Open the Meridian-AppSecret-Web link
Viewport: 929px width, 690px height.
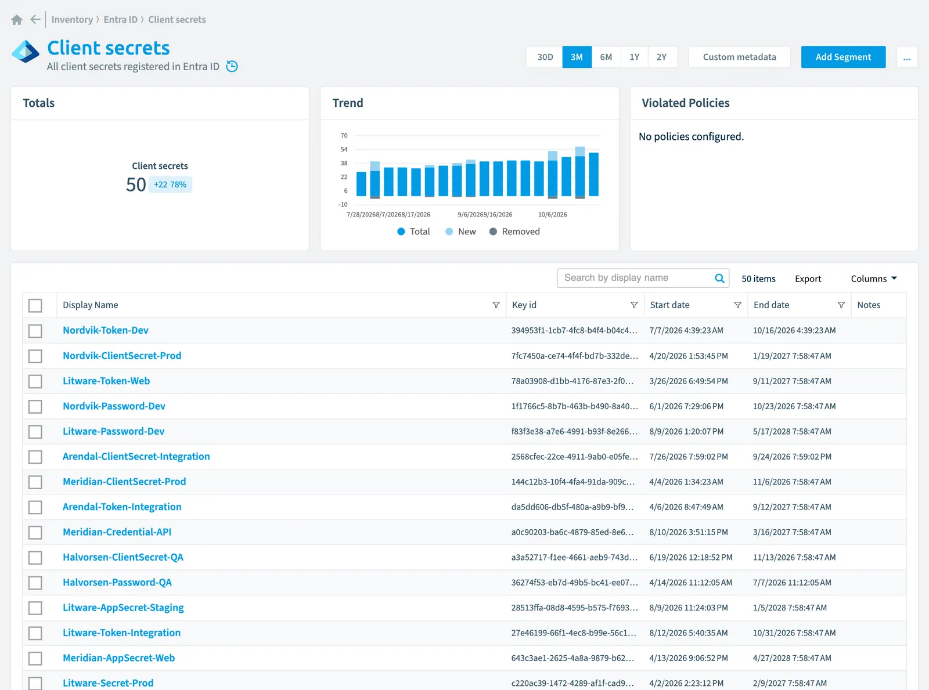tap(119, 658)
